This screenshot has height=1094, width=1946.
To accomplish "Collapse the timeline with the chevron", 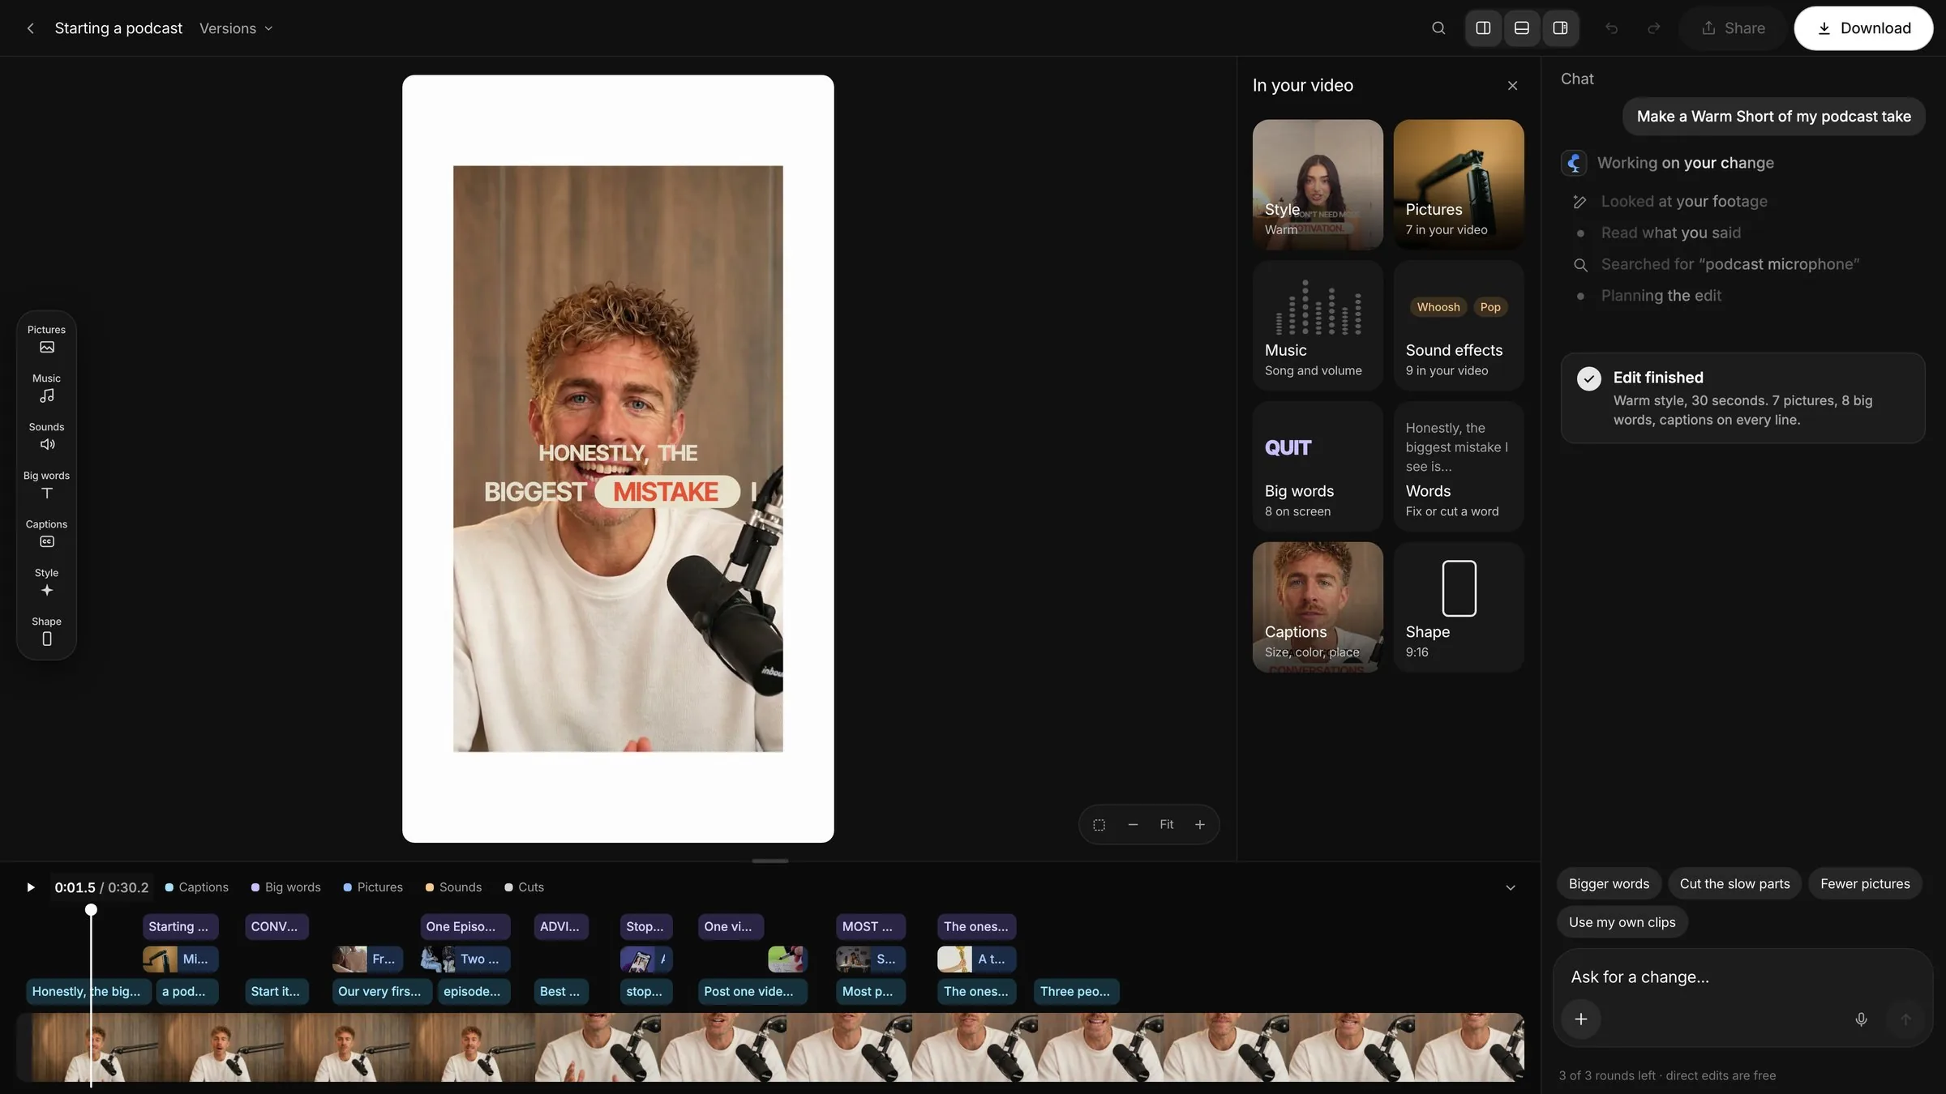I will (x=1511, y=887).
